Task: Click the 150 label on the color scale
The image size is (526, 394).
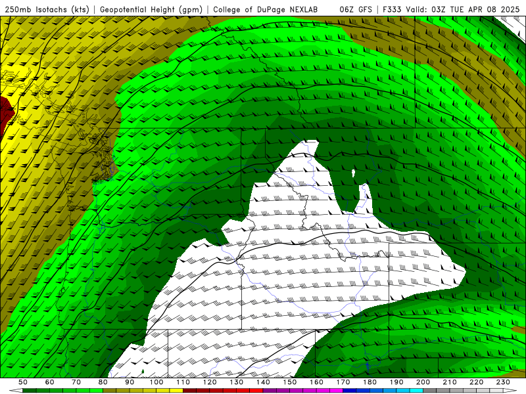Action: click(x=290, y=382)
